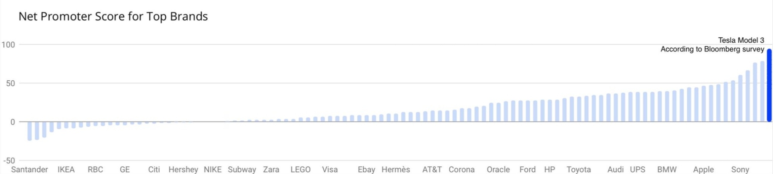Select the Oracle axis label

498,169
